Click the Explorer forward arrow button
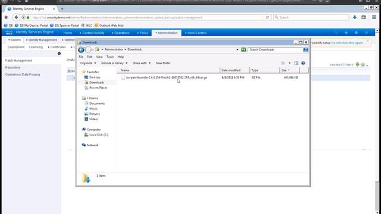Image resolution: width=381 pixels, height=214 pixels. (88, 50)
